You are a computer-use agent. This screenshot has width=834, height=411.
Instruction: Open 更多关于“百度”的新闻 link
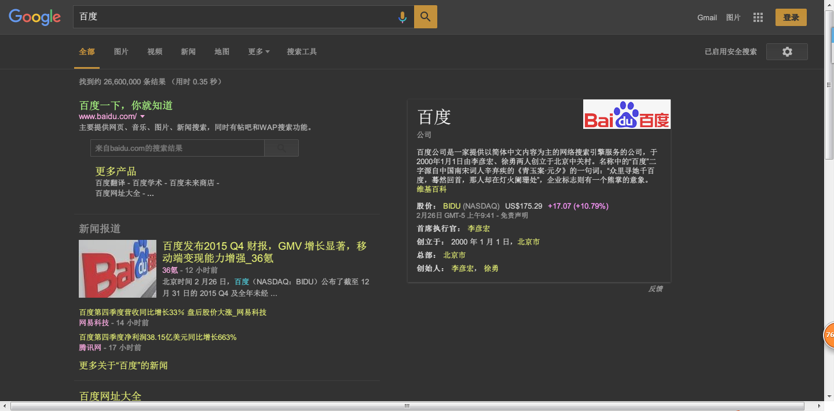tap(123, 365)
